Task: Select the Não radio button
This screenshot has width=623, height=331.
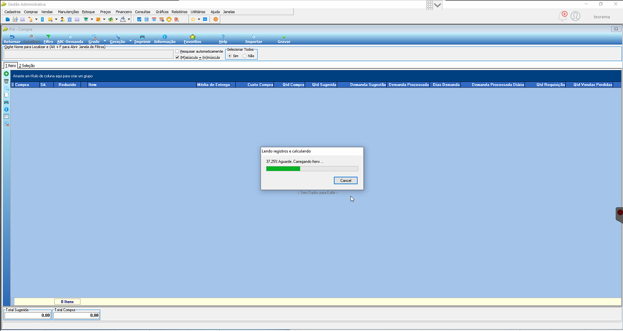Action: 245,56
